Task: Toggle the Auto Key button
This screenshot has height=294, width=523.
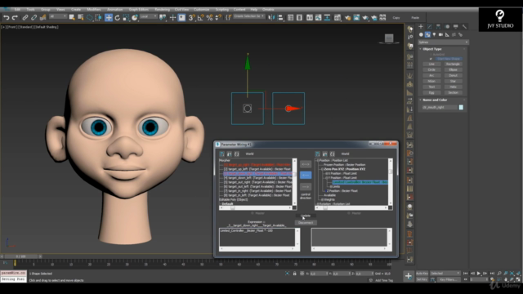Action: 422,274
